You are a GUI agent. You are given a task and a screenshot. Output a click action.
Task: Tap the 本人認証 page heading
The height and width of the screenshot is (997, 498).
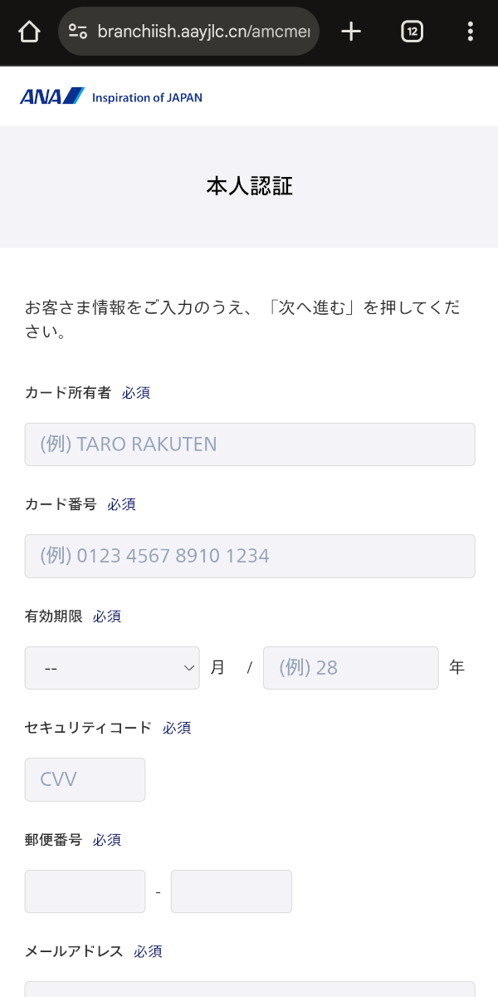coord(249,186)
